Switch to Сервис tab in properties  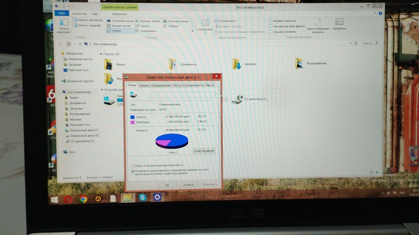point(144,86)
